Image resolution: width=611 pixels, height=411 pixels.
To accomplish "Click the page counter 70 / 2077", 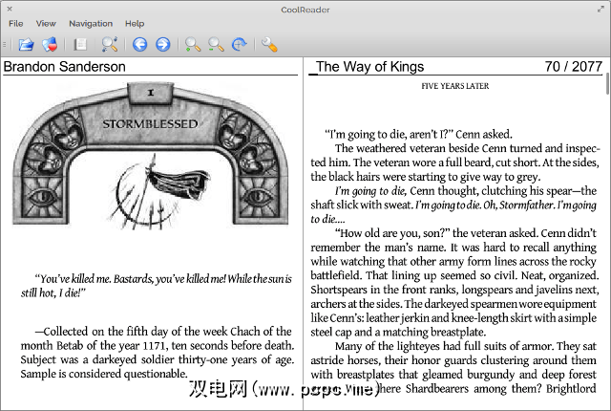I will (574, 66).
